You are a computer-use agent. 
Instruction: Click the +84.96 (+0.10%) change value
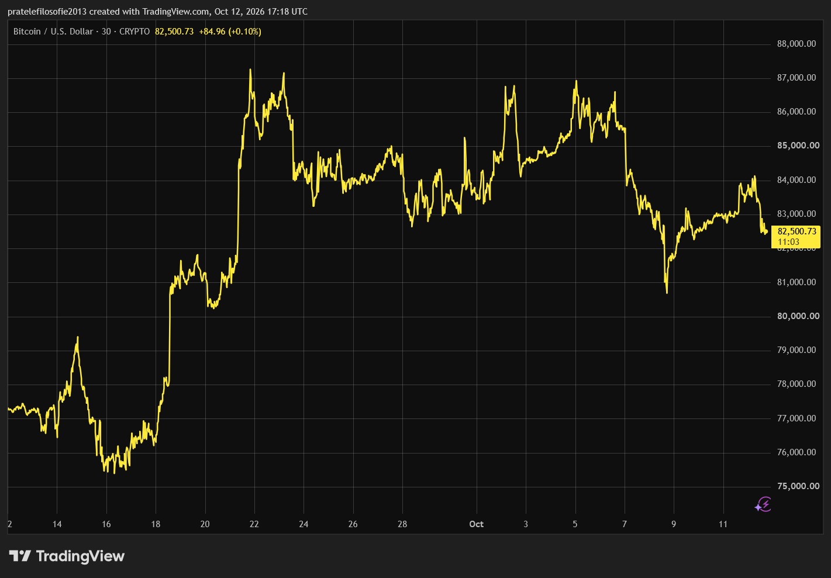click(x=230, y=32)
